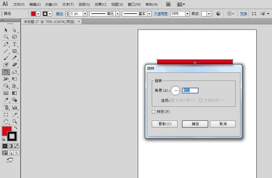Toggle the 变换对象 checkbox

[x=172, y=100]
